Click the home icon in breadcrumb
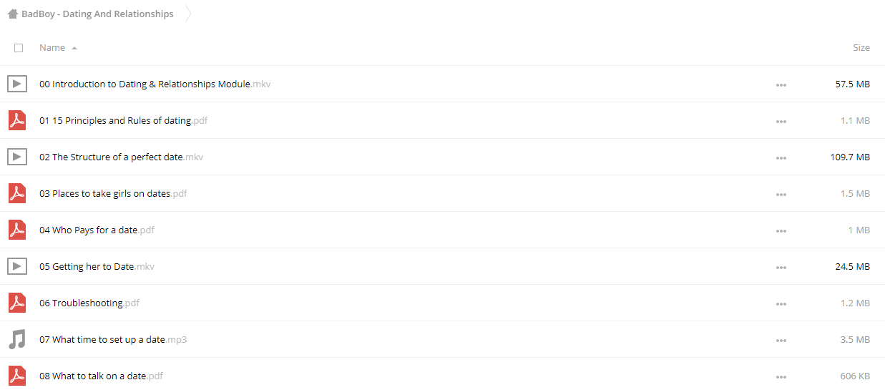The image size is (885, 390). tap(12, 14)
